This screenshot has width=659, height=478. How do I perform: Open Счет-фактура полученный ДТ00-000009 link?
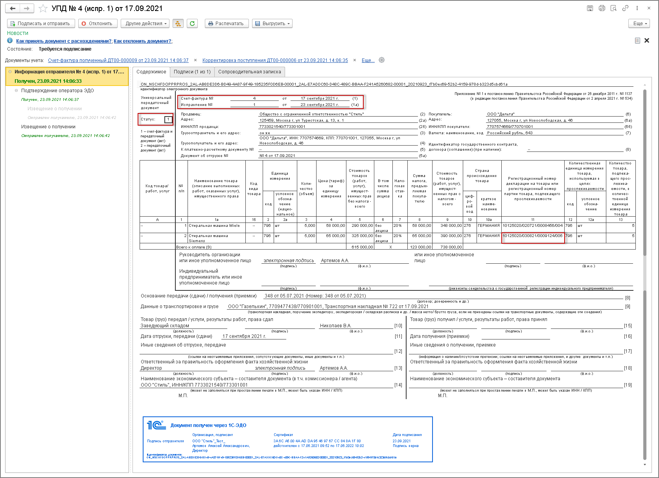[x=118, y=60]
